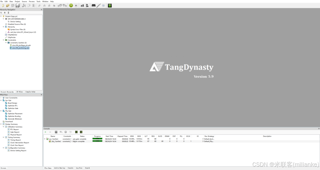Expand the uart_top module node
This screenshot has width=320, height=170.
[6, 32]
